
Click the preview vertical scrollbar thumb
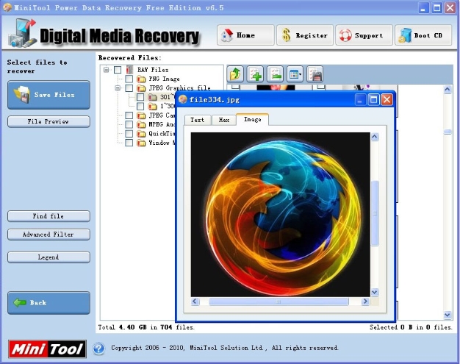pos(375,213)
